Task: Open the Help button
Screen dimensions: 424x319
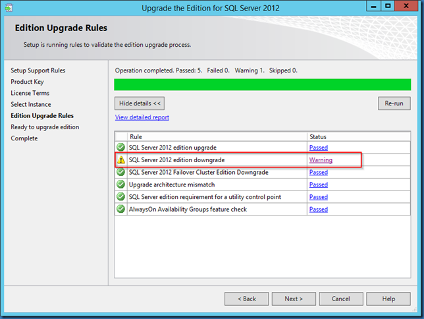Action: point(388,299)
